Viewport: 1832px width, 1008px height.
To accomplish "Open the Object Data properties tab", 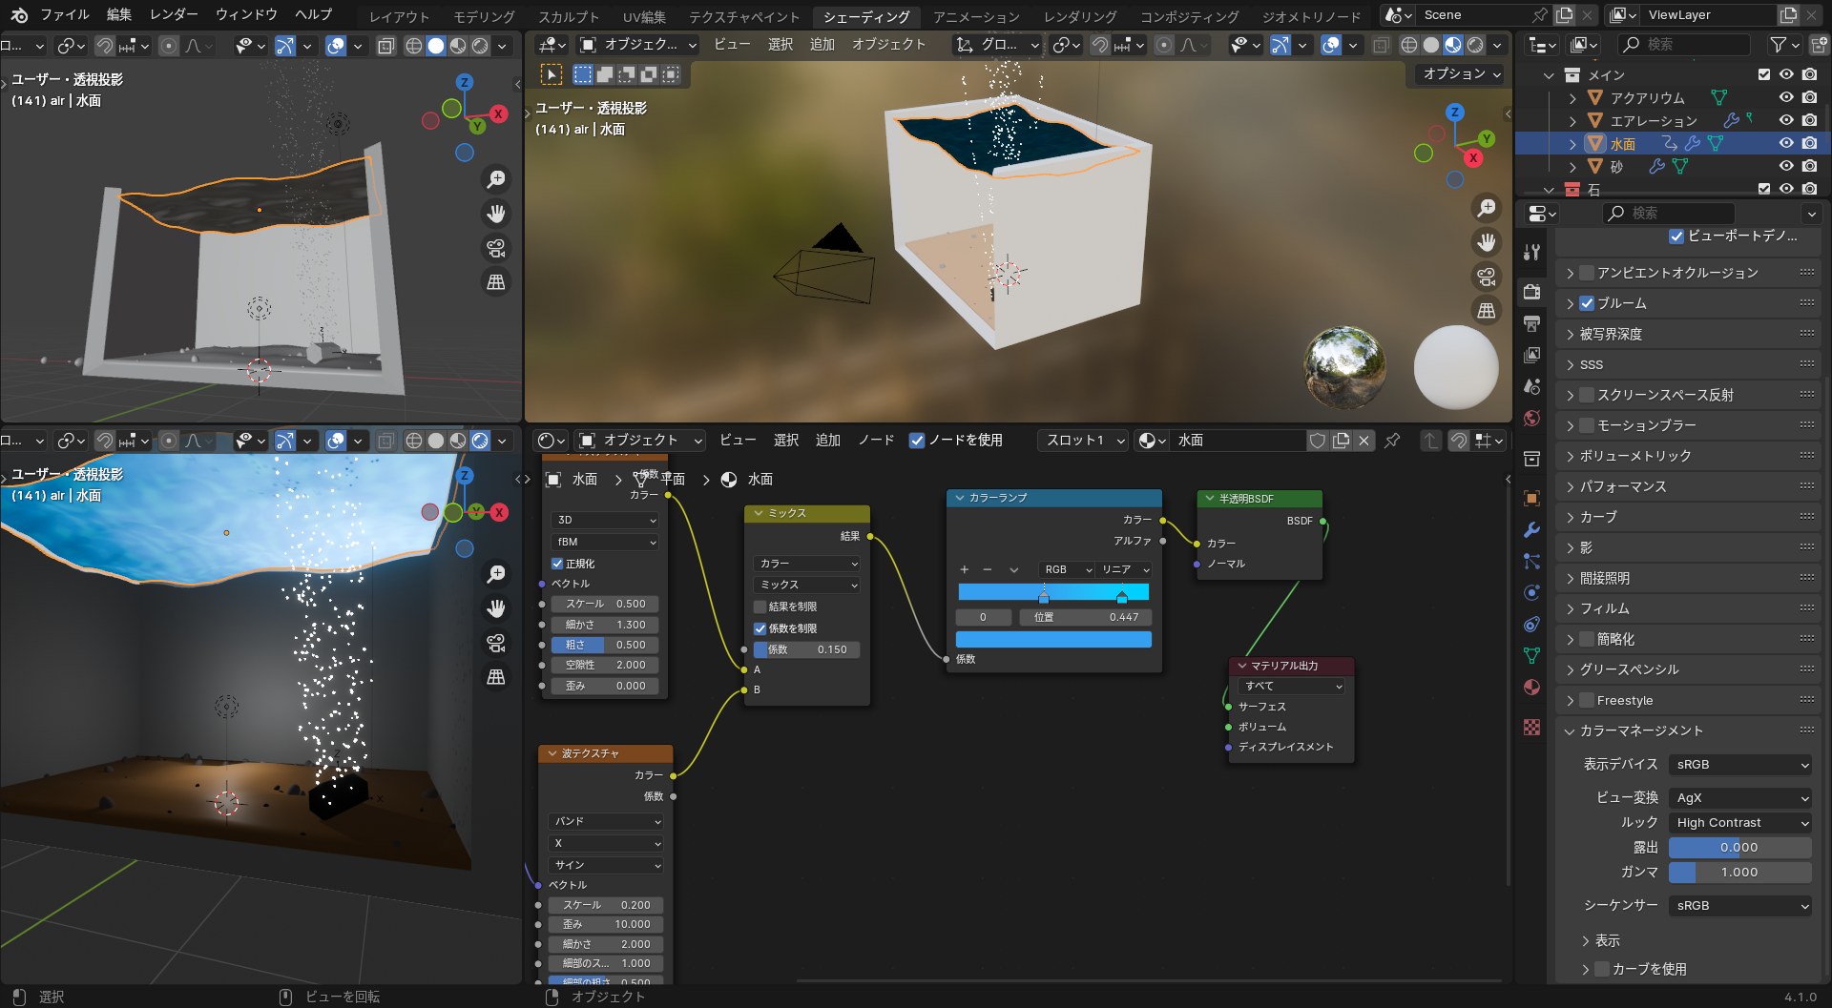I will click(1531, 655).
